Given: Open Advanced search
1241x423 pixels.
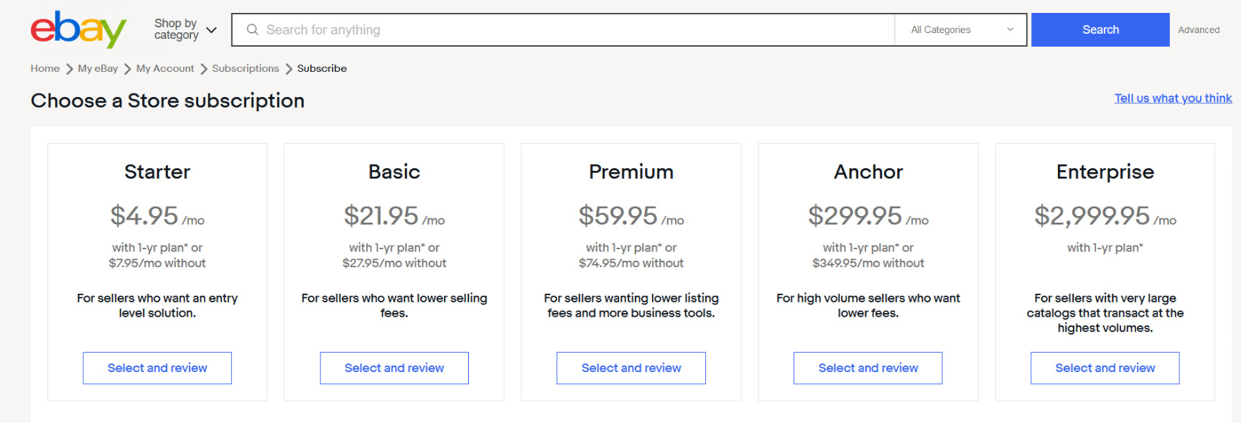Looking at the screenshot, I should click(1198, 29).
